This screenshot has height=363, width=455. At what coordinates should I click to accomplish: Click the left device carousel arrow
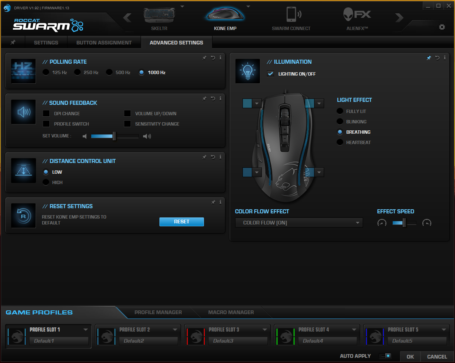pos(127,17)
